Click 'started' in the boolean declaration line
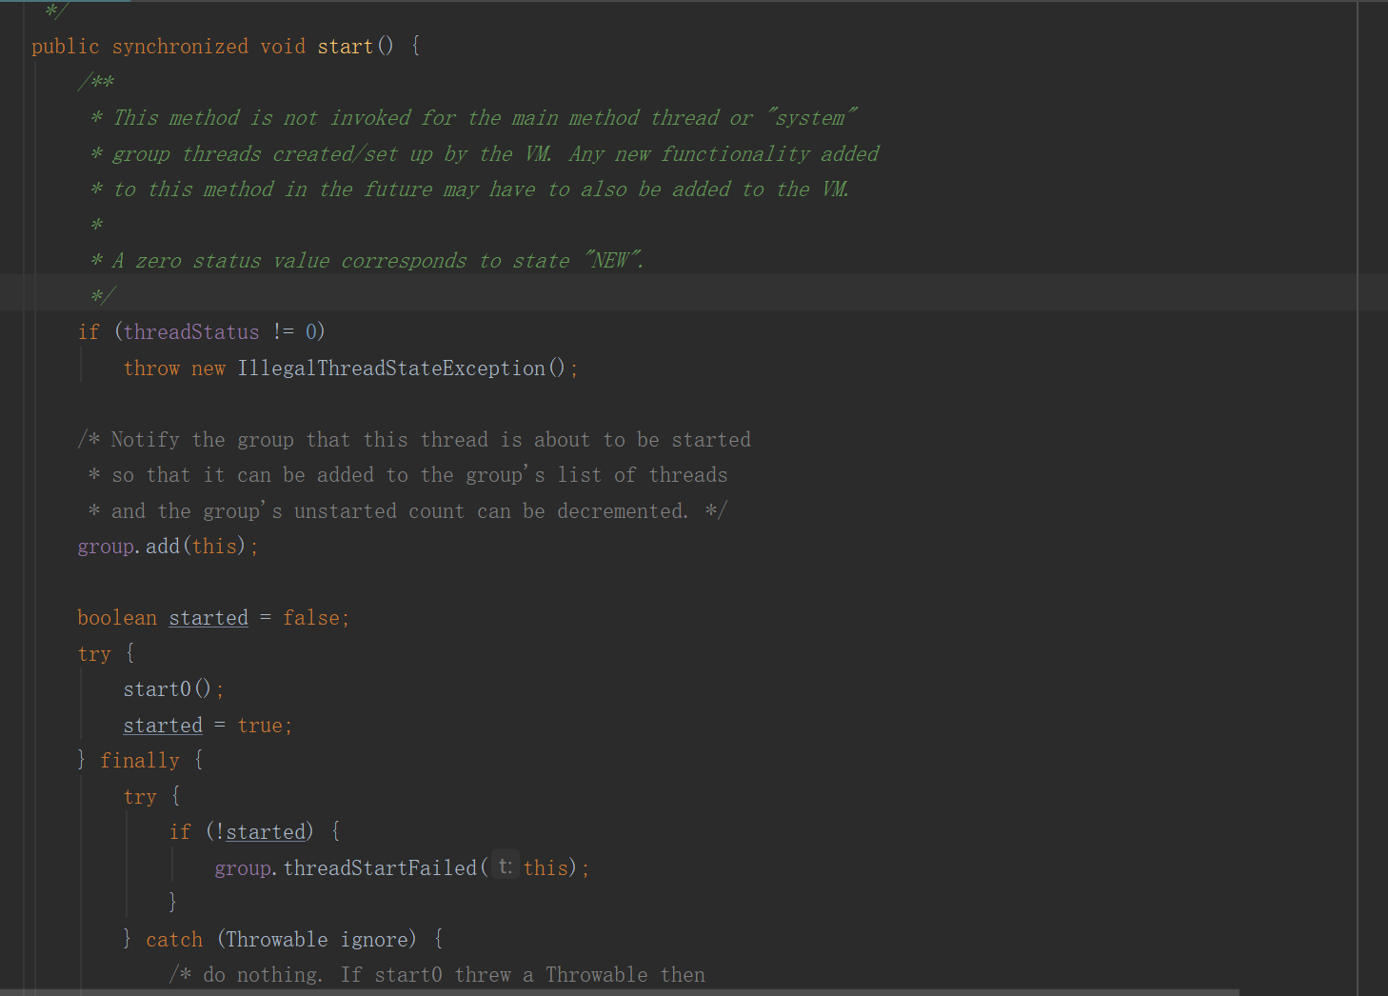 208,618
